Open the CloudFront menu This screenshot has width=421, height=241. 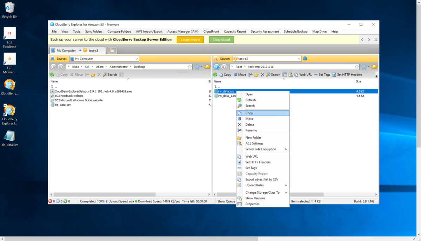[x=211, y=32]
